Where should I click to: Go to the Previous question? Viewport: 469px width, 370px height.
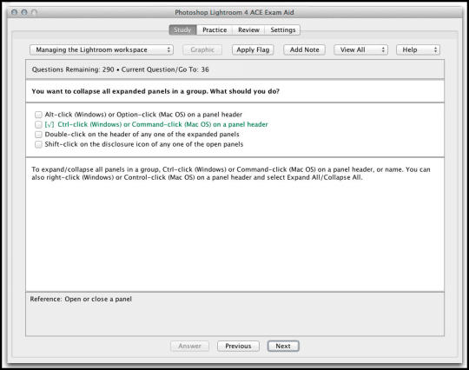point(238,346)
